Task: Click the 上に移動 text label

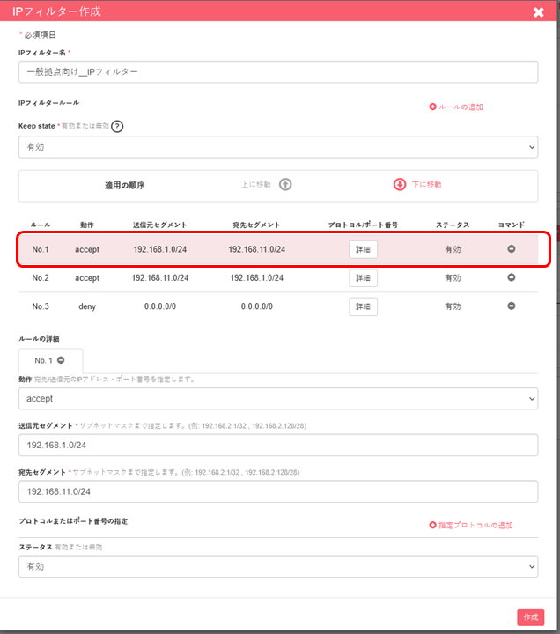Action: (x=256, y=184)
